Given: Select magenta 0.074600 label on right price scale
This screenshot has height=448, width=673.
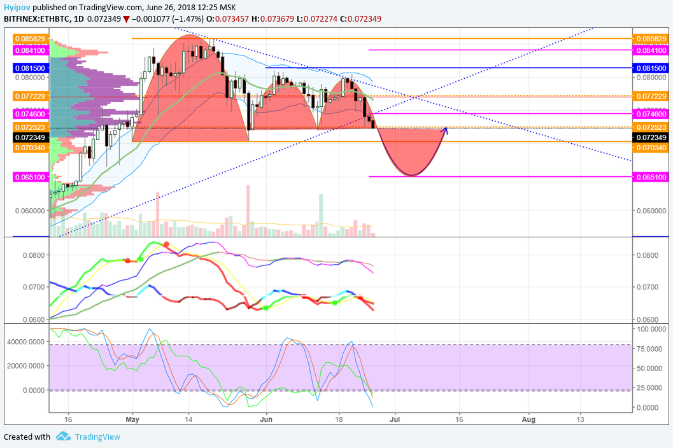Looking at the screenshot, I should [x=651, y=114].
